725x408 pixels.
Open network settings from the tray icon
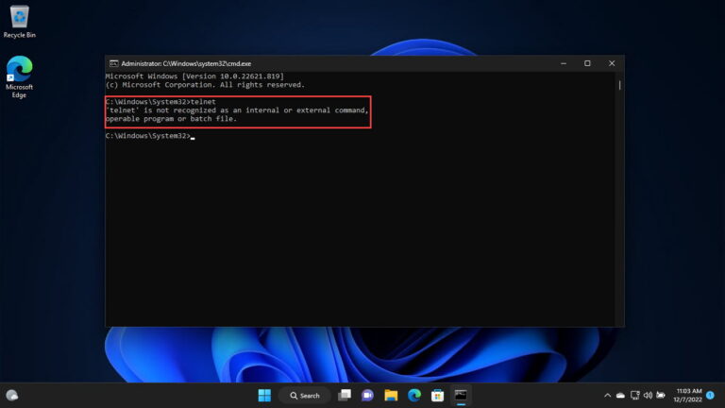point(635,395)
